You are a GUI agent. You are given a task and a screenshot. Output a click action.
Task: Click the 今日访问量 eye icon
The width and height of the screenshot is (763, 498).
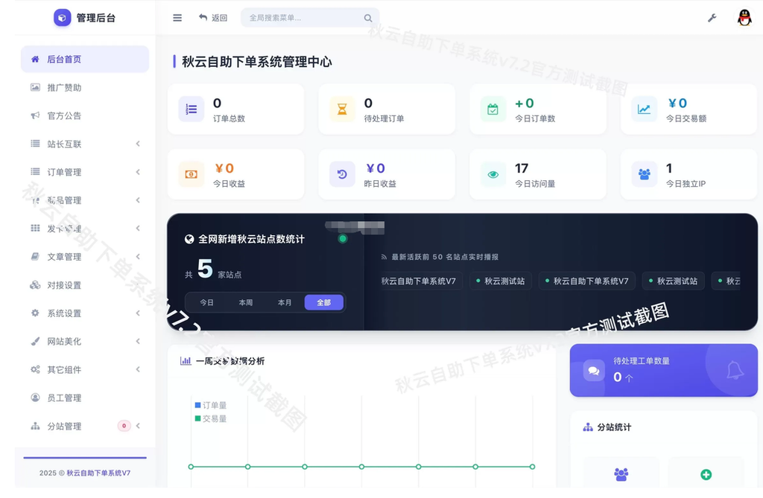pos(493,174)
